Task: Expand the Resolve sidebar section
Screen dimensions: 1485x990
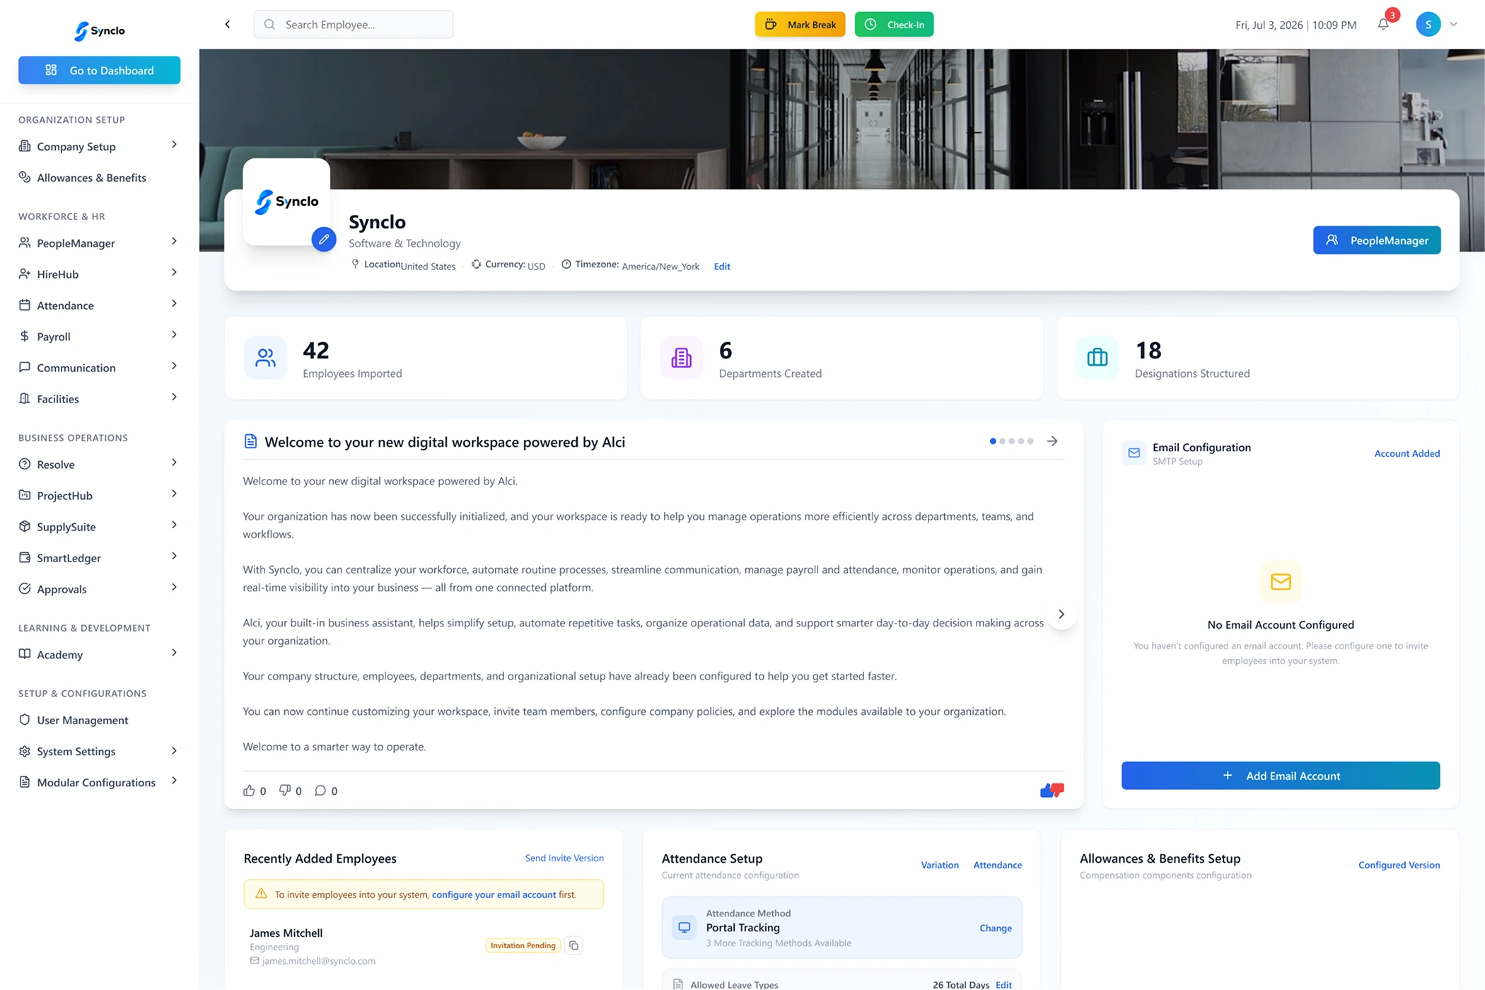Action: pyautogui.click(x=99, y=464)
